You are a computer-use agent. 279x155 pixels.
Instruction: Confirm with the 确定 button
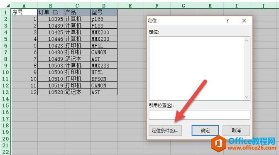(205, 130)
